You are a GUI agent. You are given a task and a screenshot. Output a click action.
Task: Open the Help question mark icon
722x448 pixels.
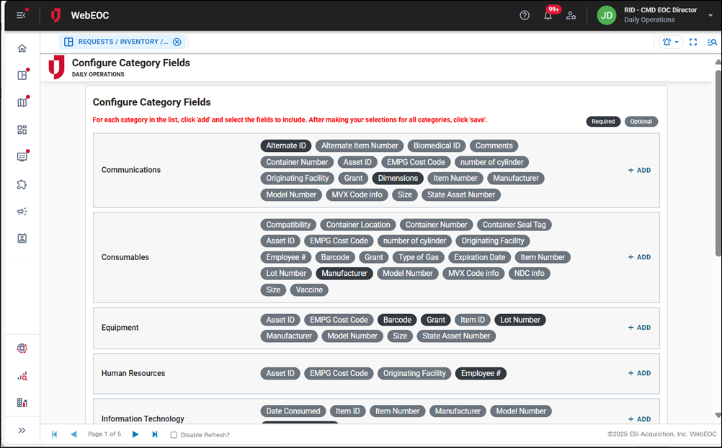[524, 14]
